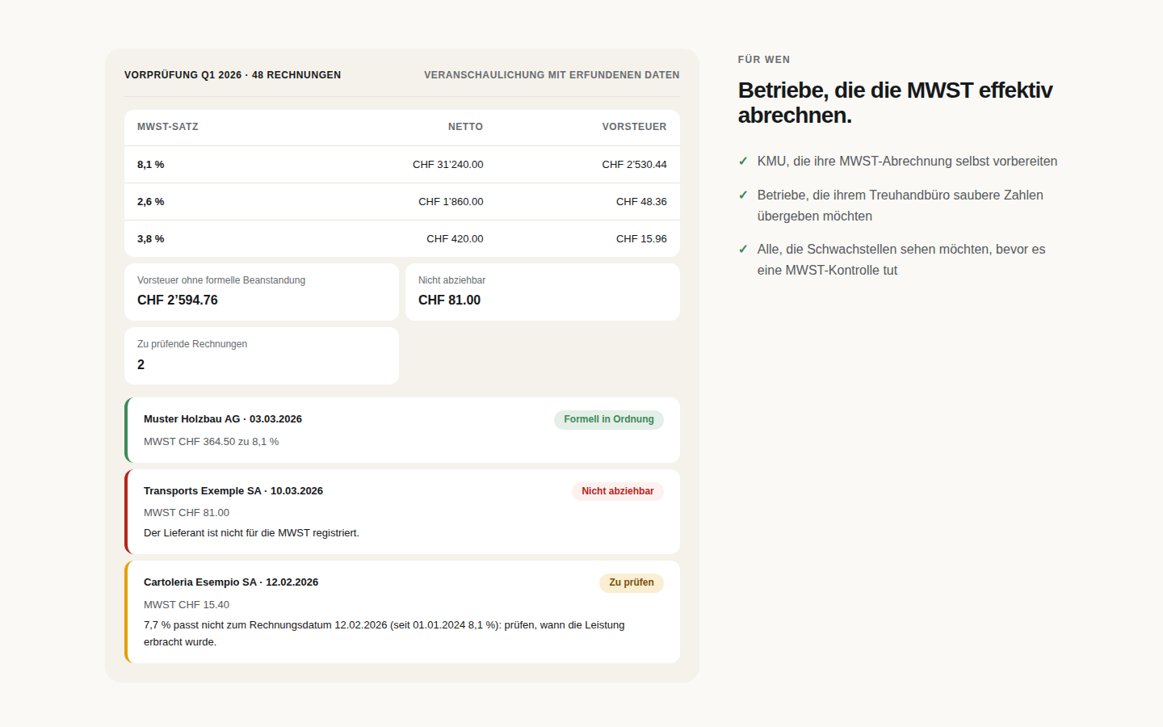Click the checkmark beside "KMU, die ihre MWST-Abrechnung"
Viewport: 1163px width, 727px height.
pos(743,162)
